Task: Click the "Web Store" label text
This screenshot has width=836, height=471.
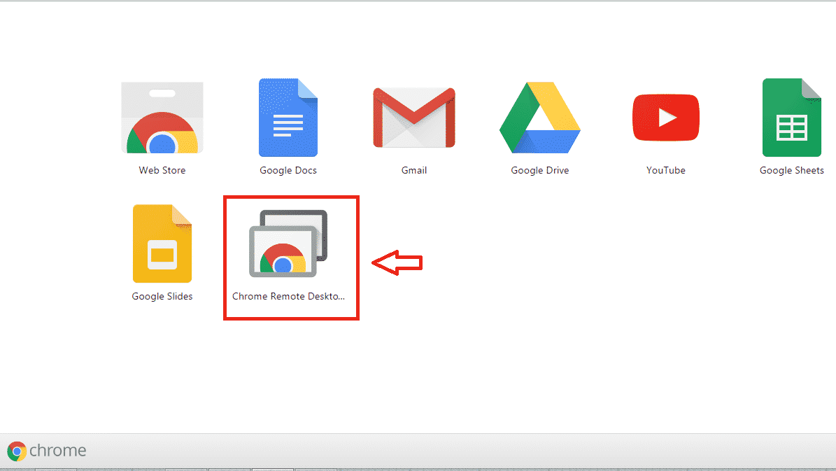Action: coord(162,170)
